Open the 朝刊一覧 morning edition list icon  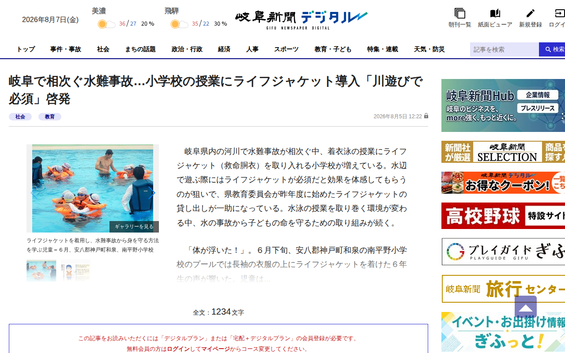point(460,14)
